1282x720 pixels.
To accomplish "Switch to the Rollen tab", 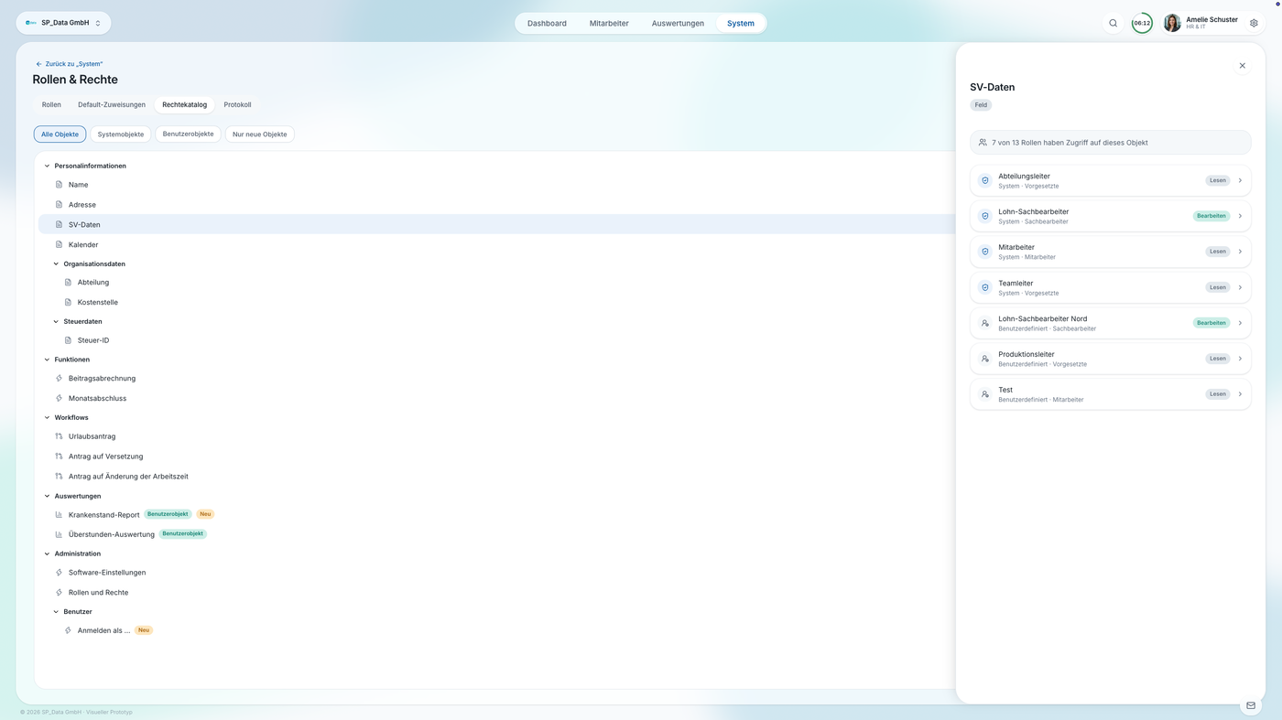I will pyautogui.click(x=51, y=104).
